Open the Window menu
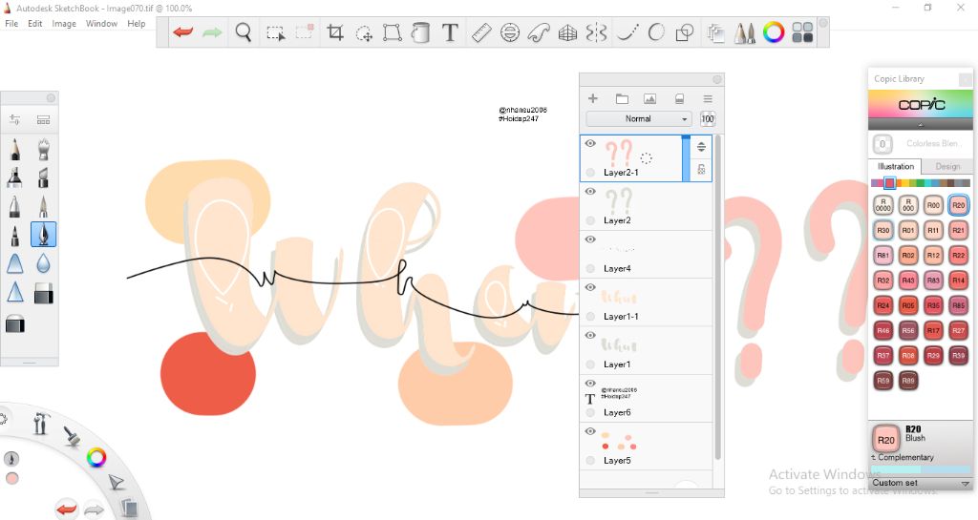The height and width of the screenshot is (520, 978). [x=101, y=24]
